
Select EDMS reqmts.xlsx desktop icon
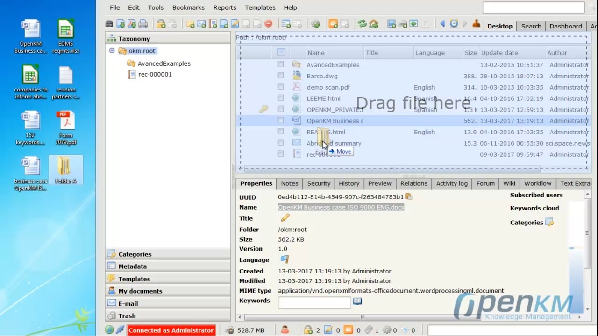click(66, 37)
